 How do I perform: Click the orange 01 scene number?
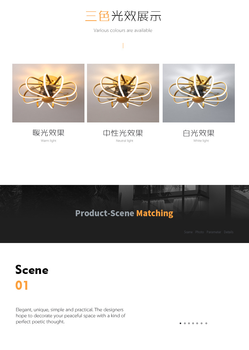(22, 285)
